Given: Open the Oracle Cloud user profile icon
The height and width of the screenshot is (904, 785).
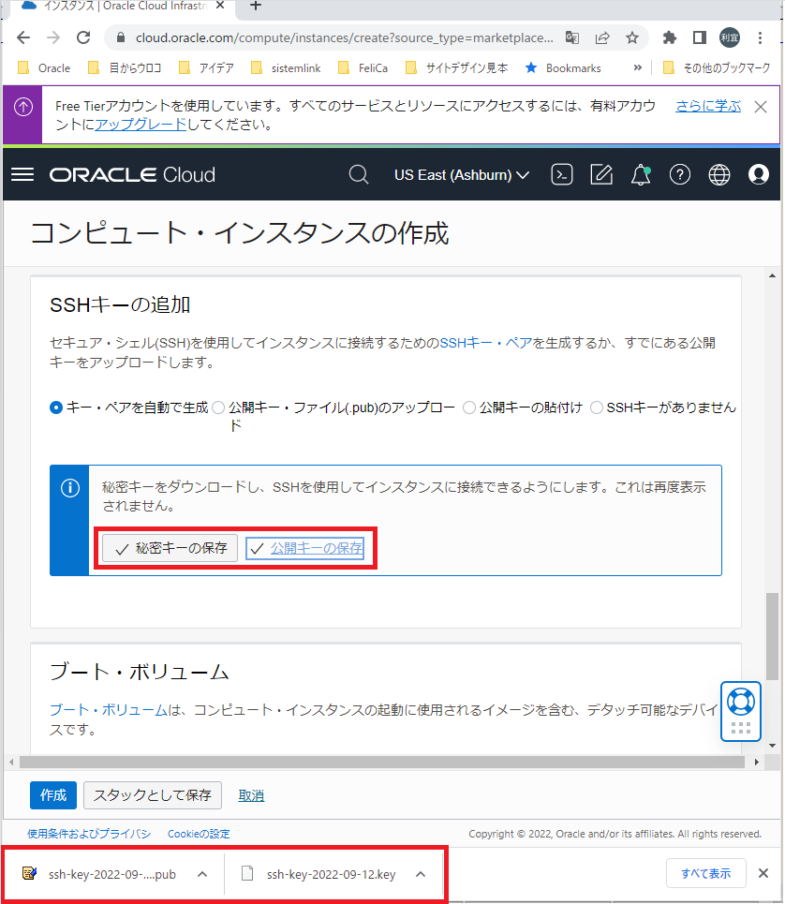Looking at the screenshot, I should pyautogui.click(x=759, y=174).
